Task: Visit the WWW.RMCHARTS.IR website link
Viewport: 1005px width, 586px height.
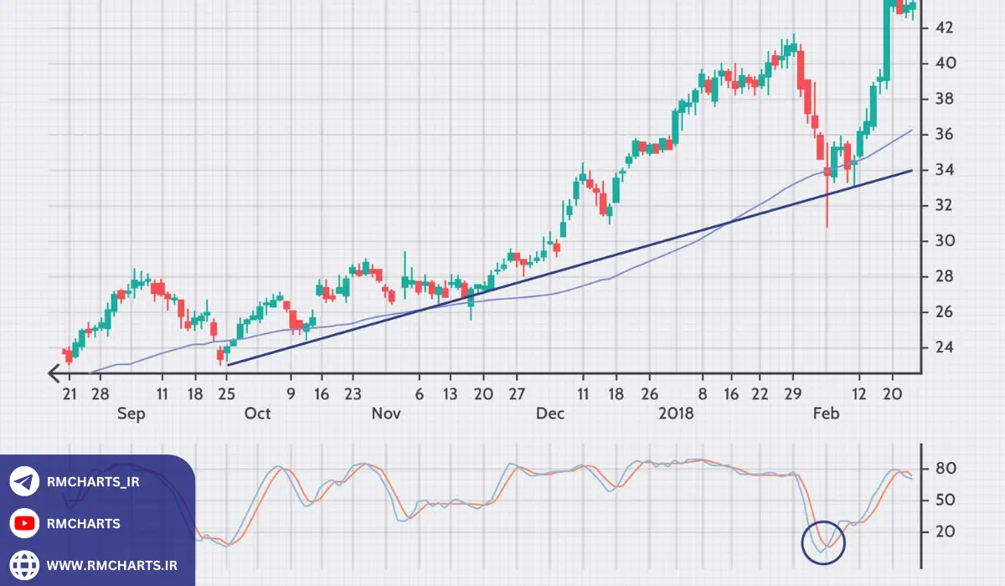Action: [x=111, y=565]
